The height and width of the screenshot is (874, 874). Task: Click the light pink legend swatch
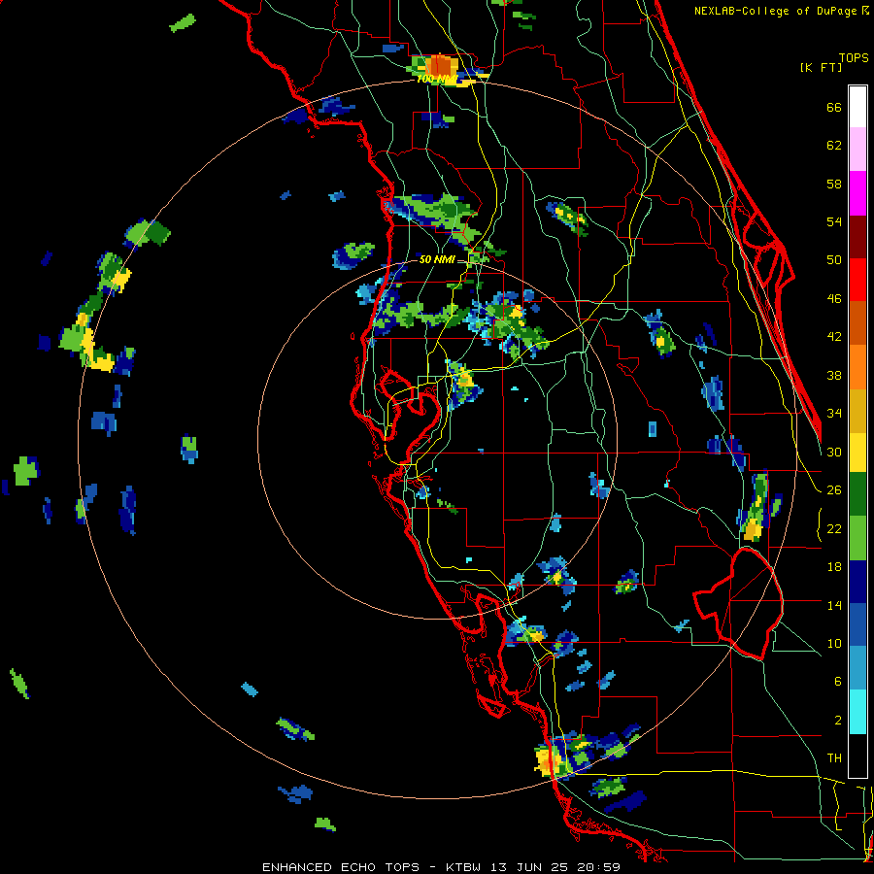857,150
